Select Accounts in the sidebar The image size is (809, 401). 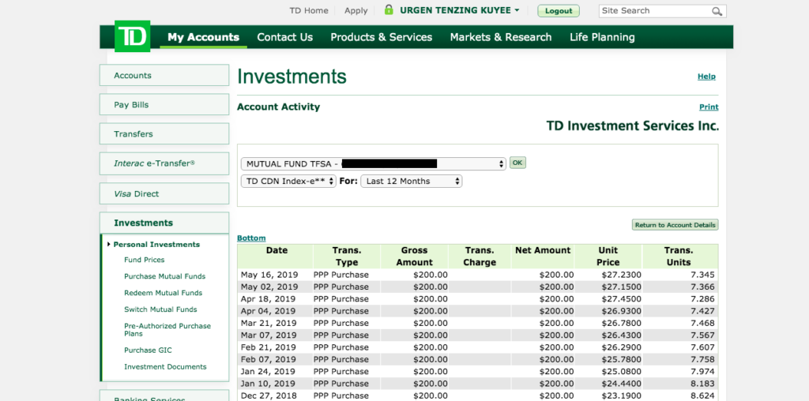tap(164, 75)
